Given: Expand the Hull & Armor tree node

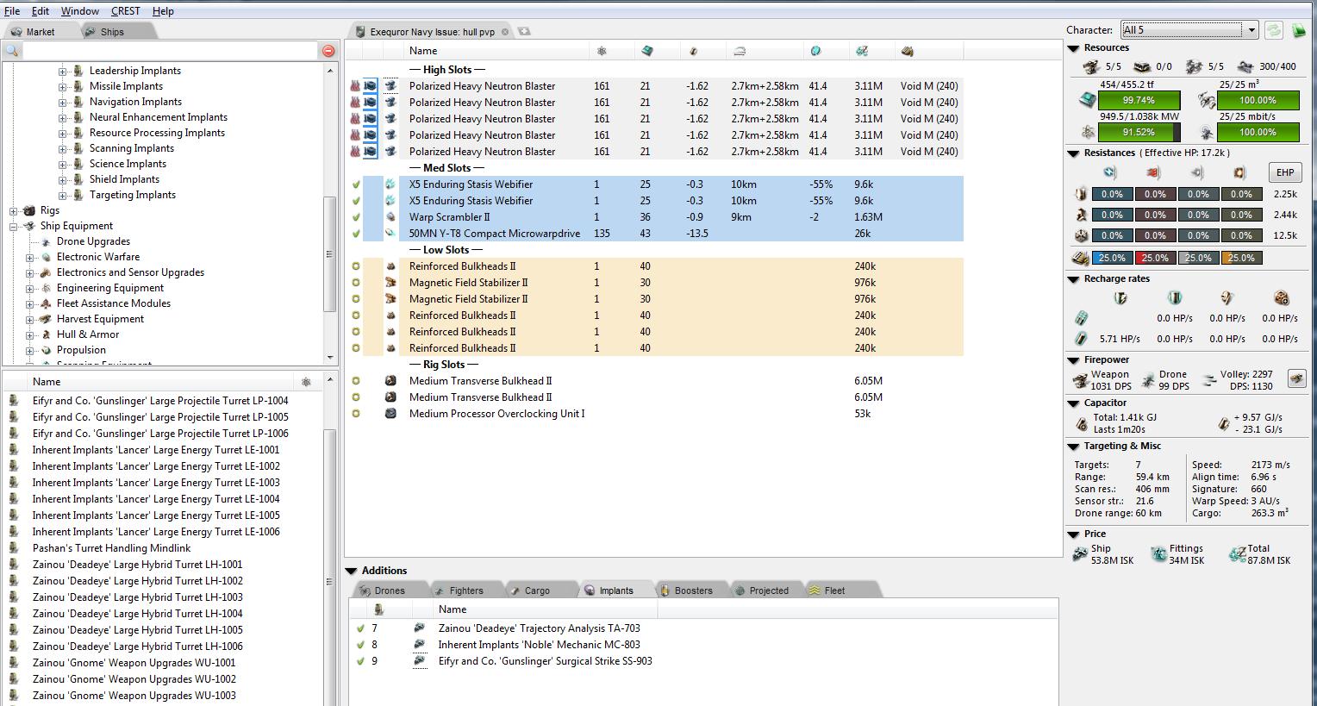Looking at the screenshot, I should pyautogui.click(x=30, y=335).
